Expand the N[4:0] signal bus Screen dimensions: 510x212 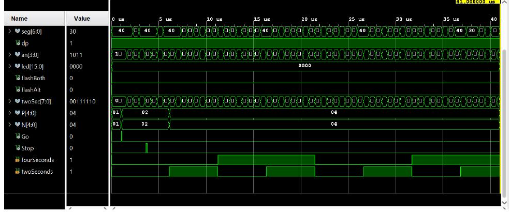tap(10, 125)
